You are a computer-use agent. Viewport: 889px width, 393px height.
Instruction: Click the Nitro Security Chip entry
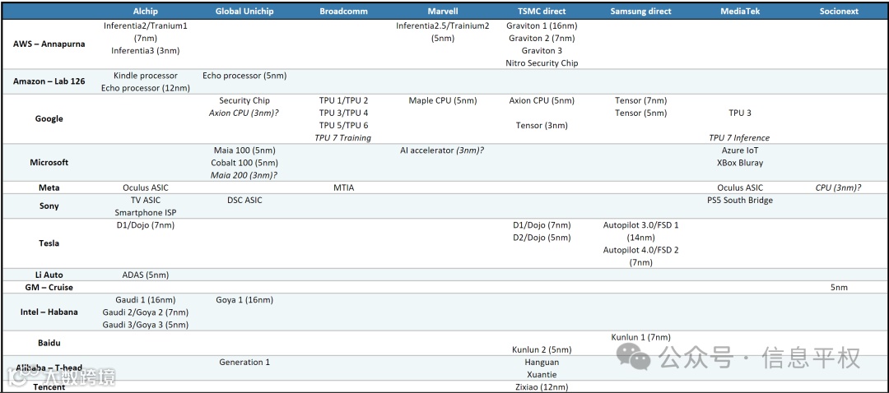(x=542, y=62)
